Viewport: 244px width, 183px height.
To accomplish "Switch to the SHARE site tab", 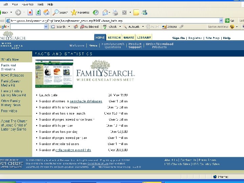I will [129, 38].
